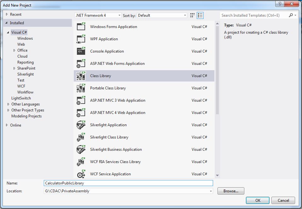Click the Class Library template icon
Screen dimensions: 302x209
tap(81, 76)
